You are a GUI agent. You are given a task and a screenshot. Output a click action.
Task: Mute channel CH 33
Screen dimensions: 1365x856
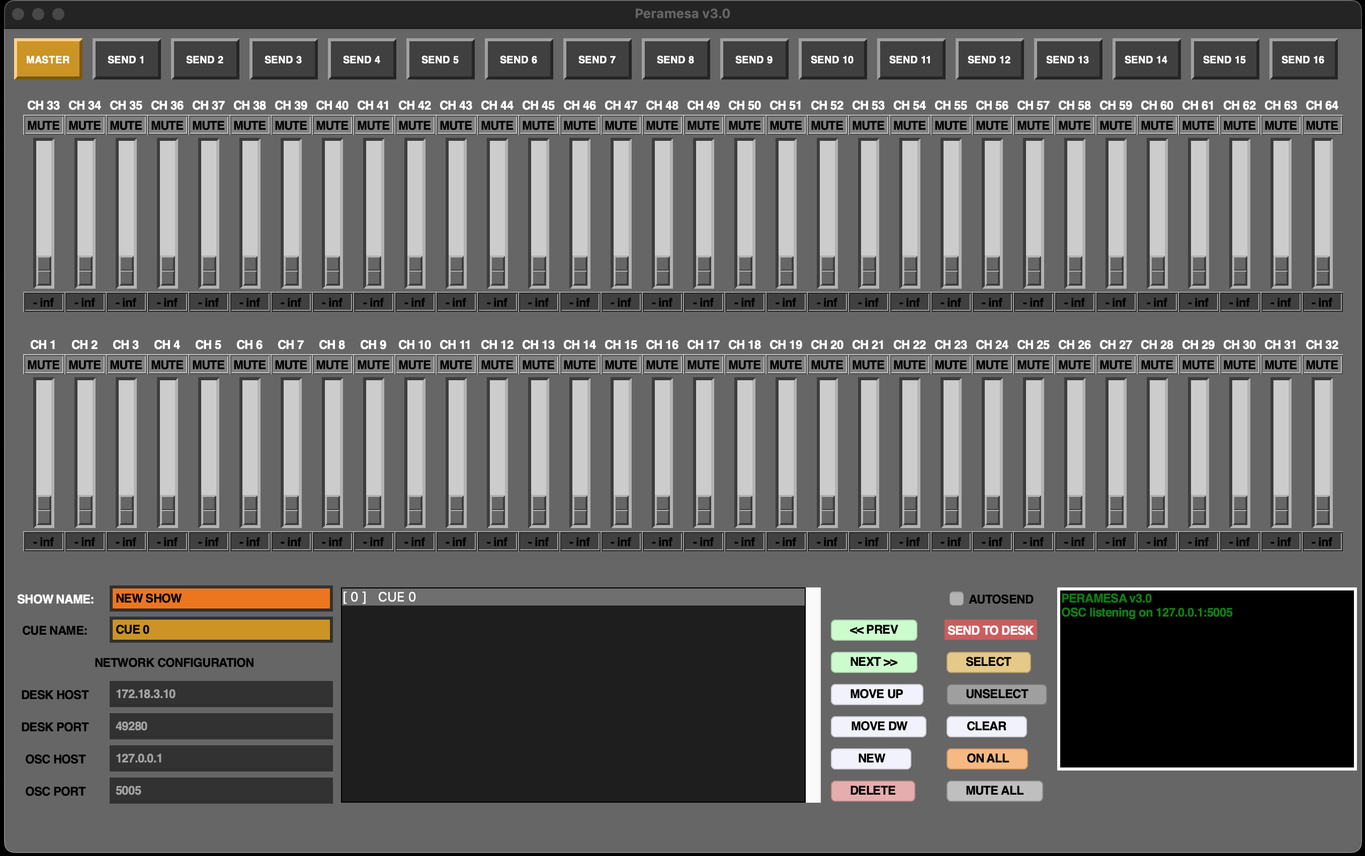(42, 125)
